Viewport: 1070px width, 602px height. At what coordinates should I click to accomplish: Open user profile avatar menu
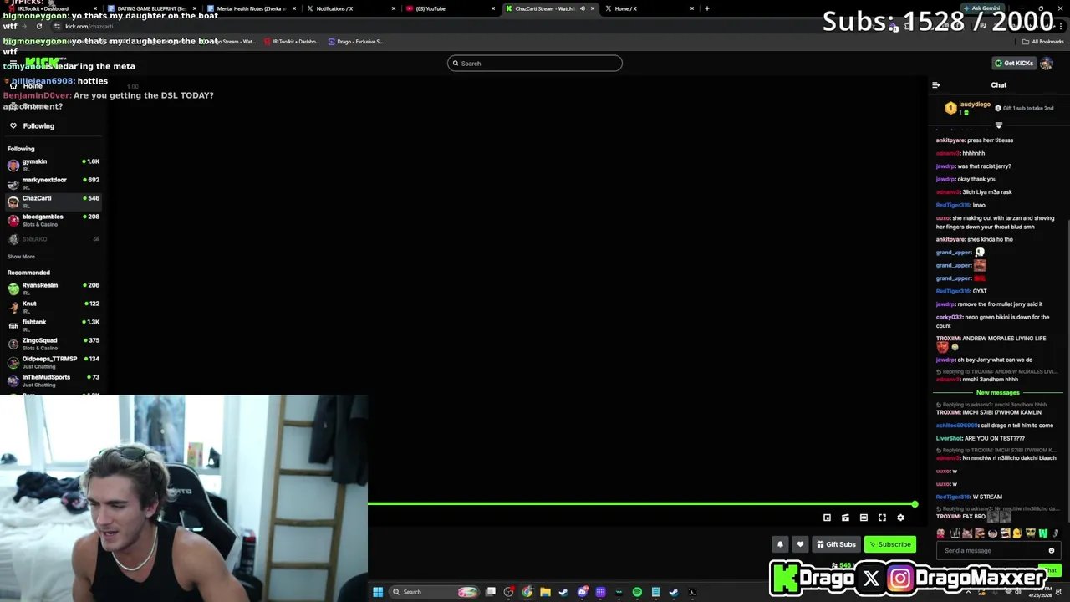(1047, 63)
